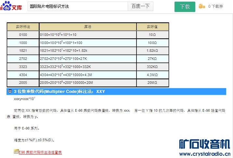Click the xxxy=xxx*10ʸ formula text

pos(24,99)
